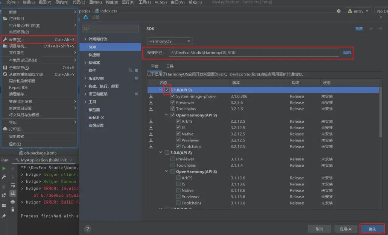The height and width of the screenshot is (235, 388).
Task: Check the 3.0.0(API 8) checkbox
Action: (x=167, y=152)
